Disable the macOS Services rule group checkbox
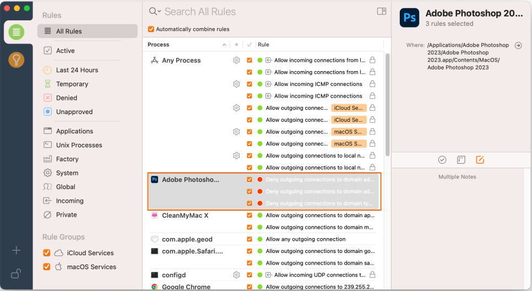532x291 pixels. tap(47, 267)
